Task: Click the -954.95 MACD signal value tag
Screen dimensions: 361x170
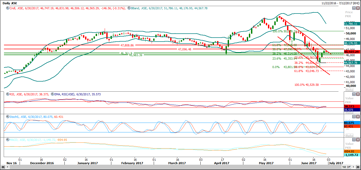Action: (351, 151)
